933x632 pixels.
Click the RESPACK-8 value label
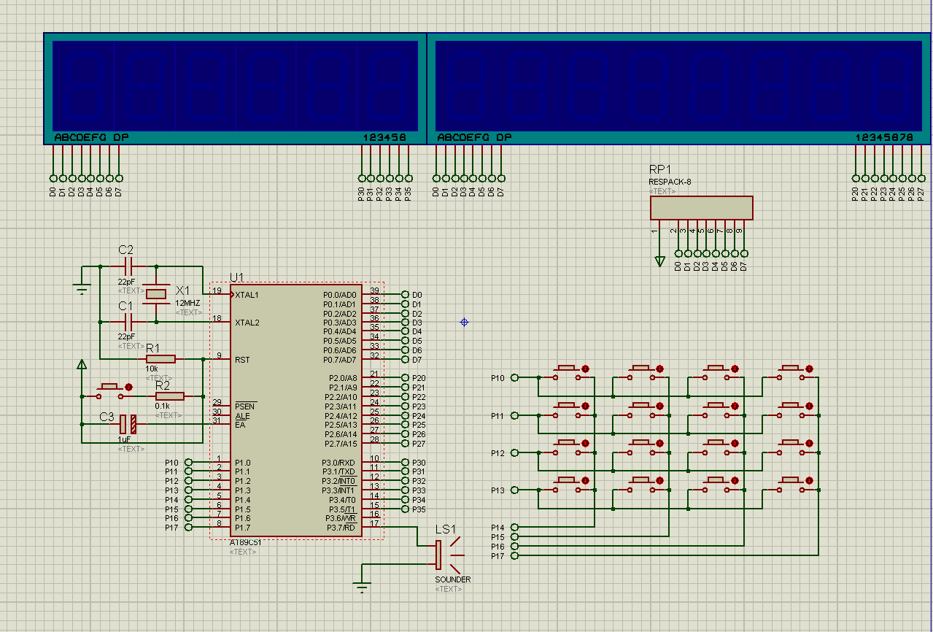pyautogui.click(x=670, y=182)
